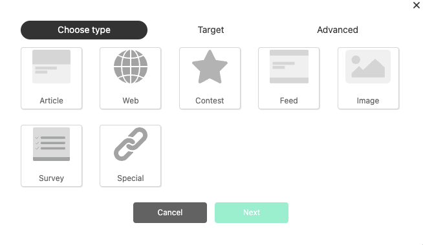Image resolution: width=423 pixels, height=245 pixels.
Task: Switch to the Target step tab
Action: click(x=211, y=30)
